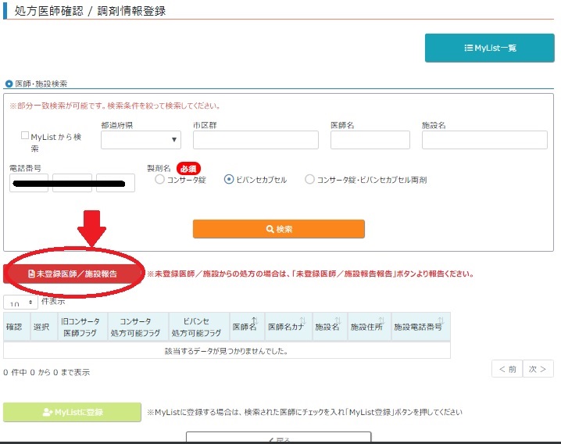561x444 pixels.
Task: Sort the table by 施設電話番号 column
Action: point(420,327)
